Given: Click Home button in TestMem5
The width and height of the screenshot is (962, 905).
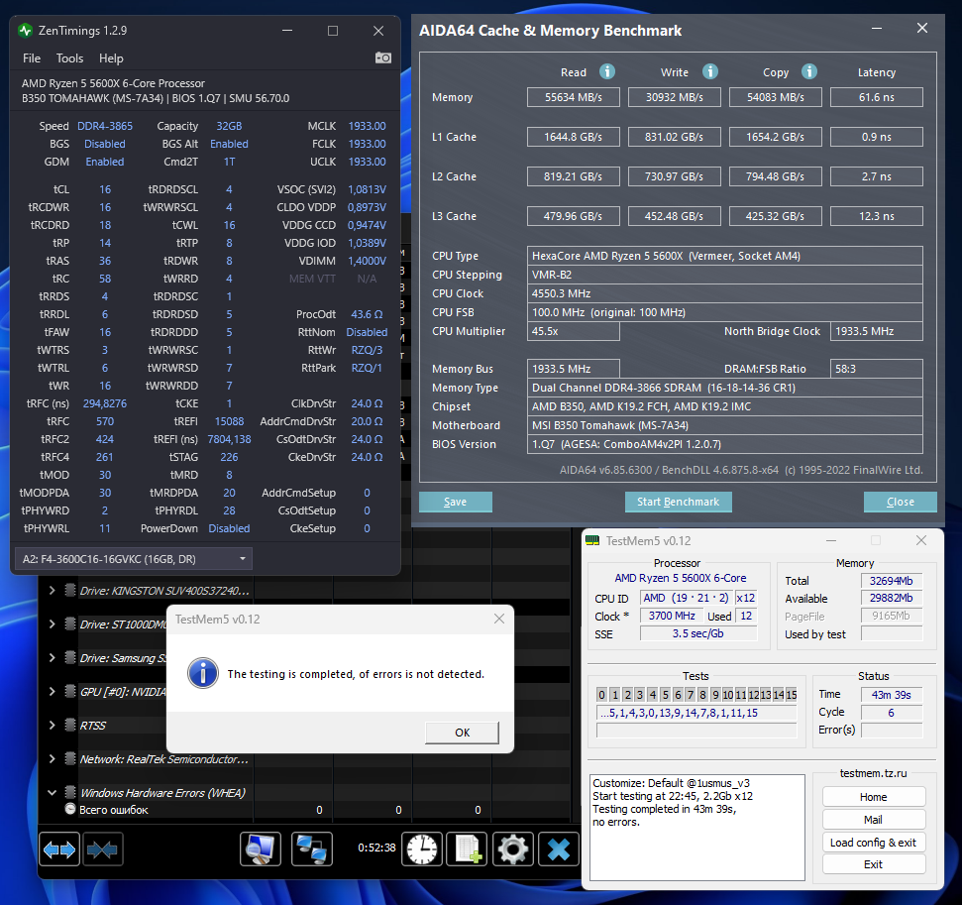Looking at the screenshot, I should click(874, 797).
